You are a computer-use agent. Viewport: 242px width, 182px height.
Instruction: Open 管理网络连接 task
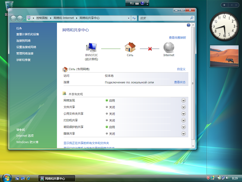coord(25,53)
